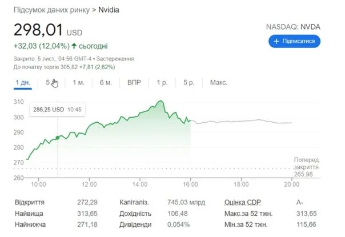Select the 1 дн. time range tab
Viewport: 345px width, 237px height.
click(23, 83)
